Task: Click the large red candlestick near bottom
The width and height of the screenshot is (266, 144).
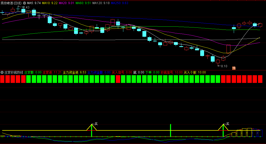Action: click(228, 49)
